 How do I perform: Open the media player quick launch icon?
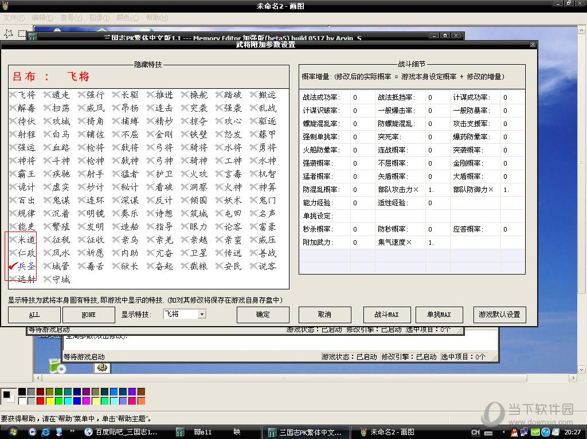click(x=32, y=432)
